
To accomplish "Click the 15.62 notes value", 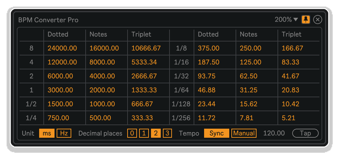I will click(x=248, y=104).
